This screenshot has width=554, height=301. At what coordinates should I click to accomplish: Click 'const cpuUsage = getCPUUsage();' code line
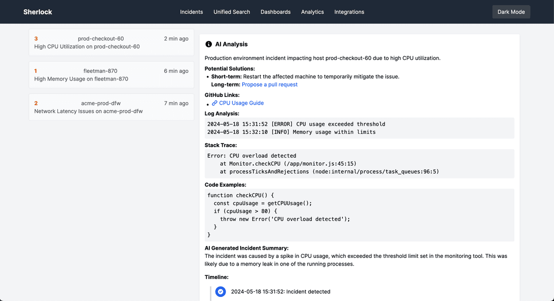click(x=263, y=203)
